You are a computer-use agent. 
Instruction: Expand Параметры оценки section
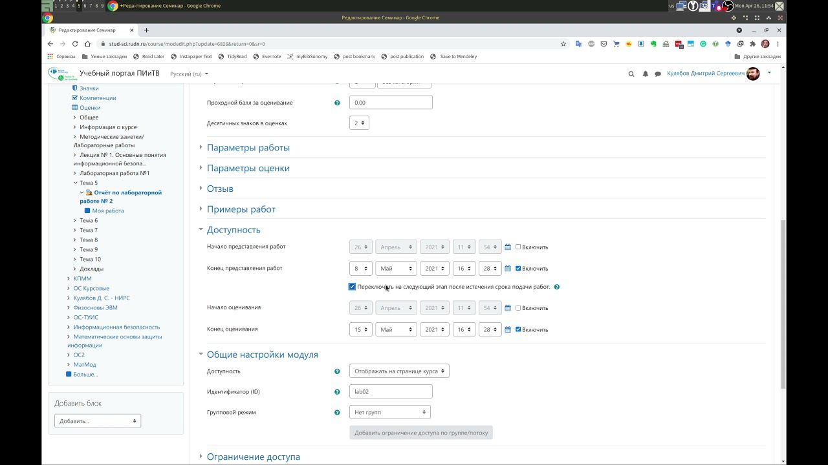click(x=248, y=169)
